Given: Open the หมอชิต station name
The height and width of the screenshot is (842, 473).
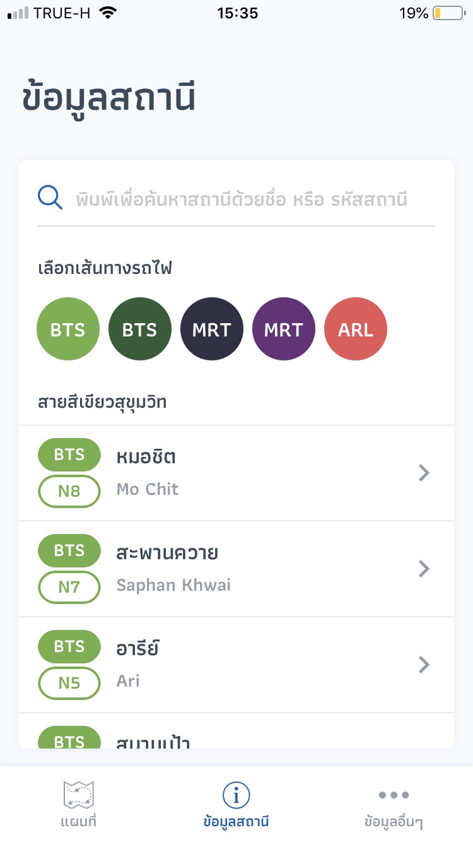Looking at the screenshot, I should pos(146,456).
